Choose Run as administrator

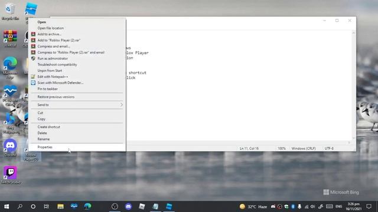click(x=77, y=58)
